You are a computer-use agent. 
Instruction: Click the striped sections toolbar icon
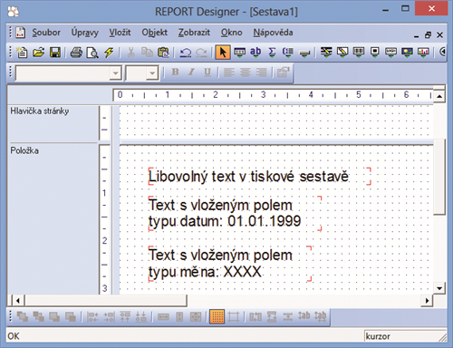pyautogui.click(x=326, y=53)
